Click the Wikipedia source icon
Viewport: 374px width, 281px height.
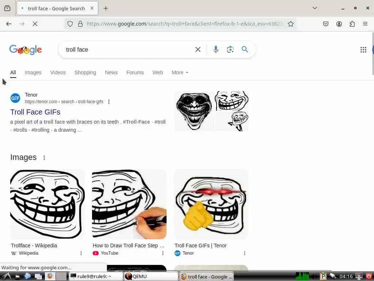tap(14, 253)
